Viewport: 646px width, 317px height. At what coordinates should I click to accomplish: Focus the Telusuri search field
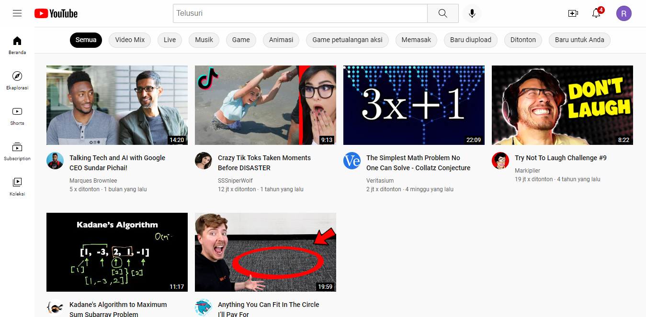[300, 13]
